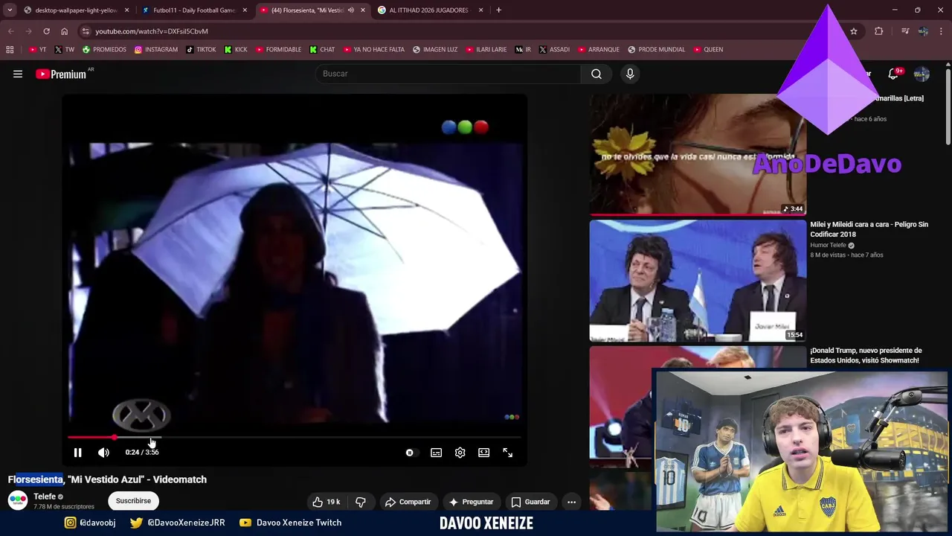Screen dimensions: 952x536
Task: Open YouTube notifications bell
Action: [x=893, y=74]
